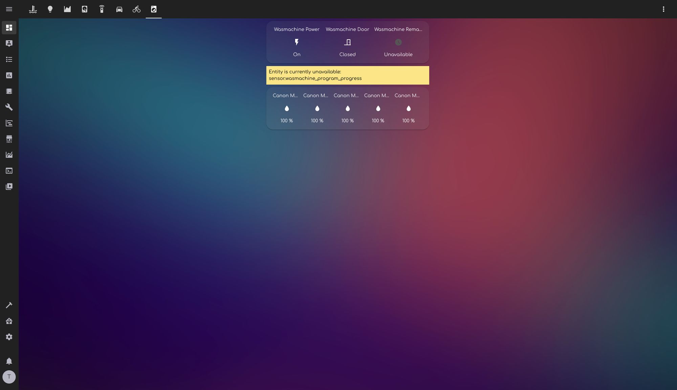This screenshot has width=677, height=390.
Task: Open the three-dot overflow menu
Action: 663,9
